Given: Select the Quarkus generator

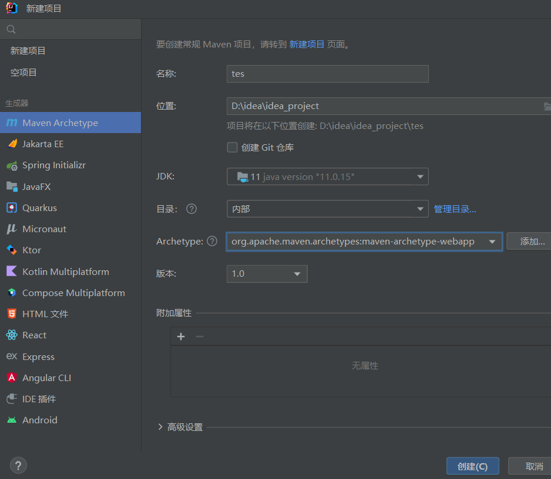Looking at the screenshot, I should (43, 208).
